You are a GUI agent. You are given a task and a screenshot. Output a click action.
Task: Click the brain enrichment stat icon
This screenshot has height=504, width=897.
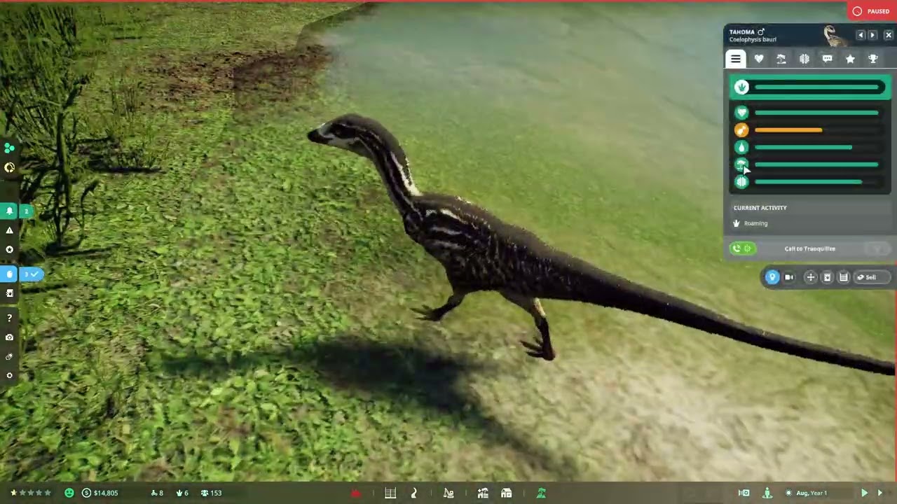(x=741, y=182)
